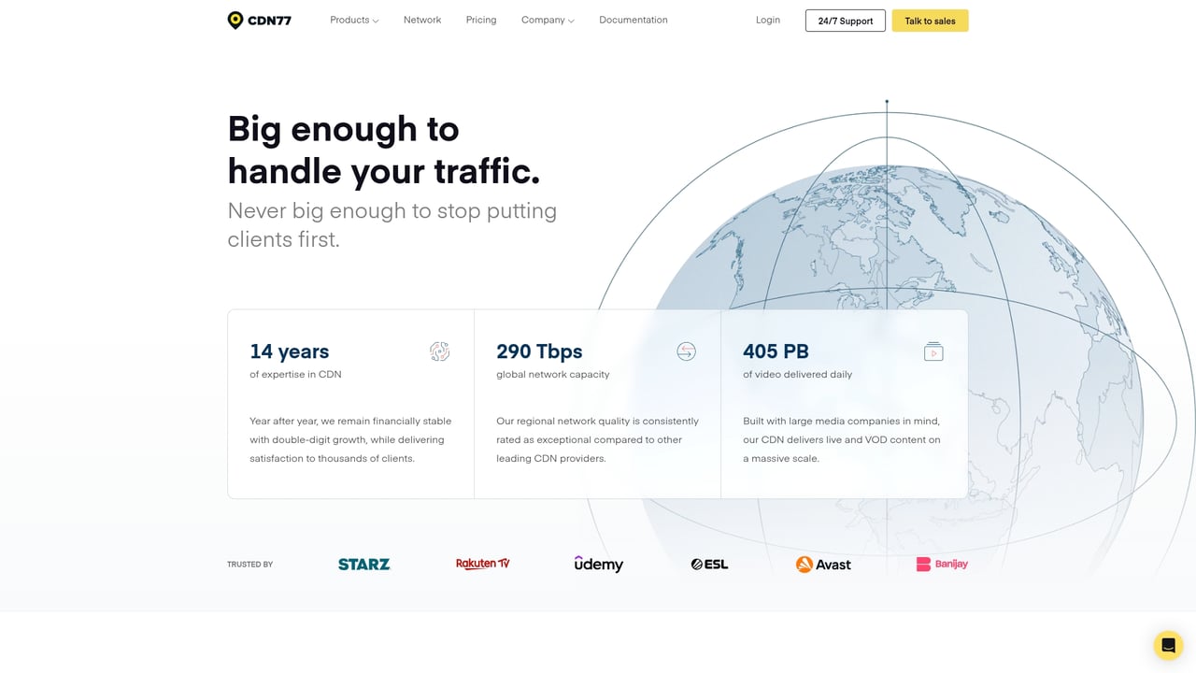Open the Documentation section

coord(633,20)
